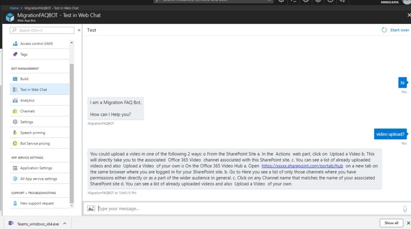Click the Analytics bar chart icon
Image resolution: width=411 pixels, height=229 pixels.
[15, 100]
